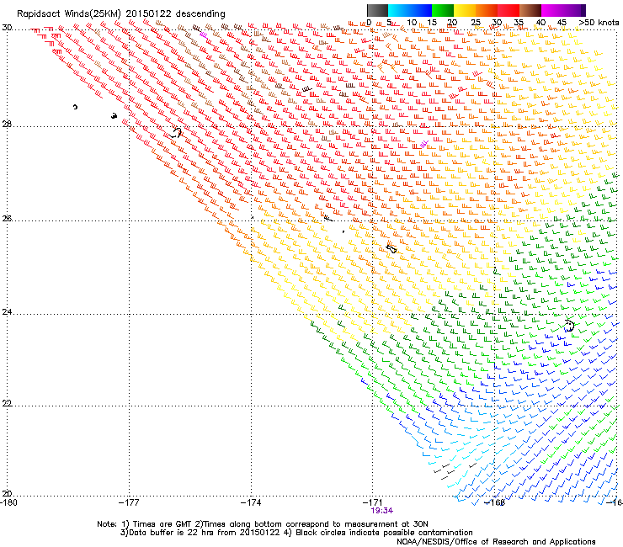Click the "Rapidsact Winds(25KM) 20150122 descending" title
The height and width of the screenshot is (547, 623).
click(120, 13)
